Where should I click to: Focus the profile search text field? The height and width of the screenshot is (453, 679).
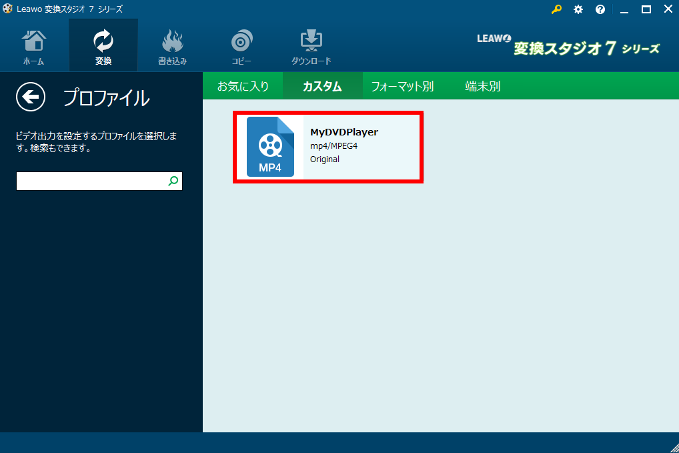91,181
